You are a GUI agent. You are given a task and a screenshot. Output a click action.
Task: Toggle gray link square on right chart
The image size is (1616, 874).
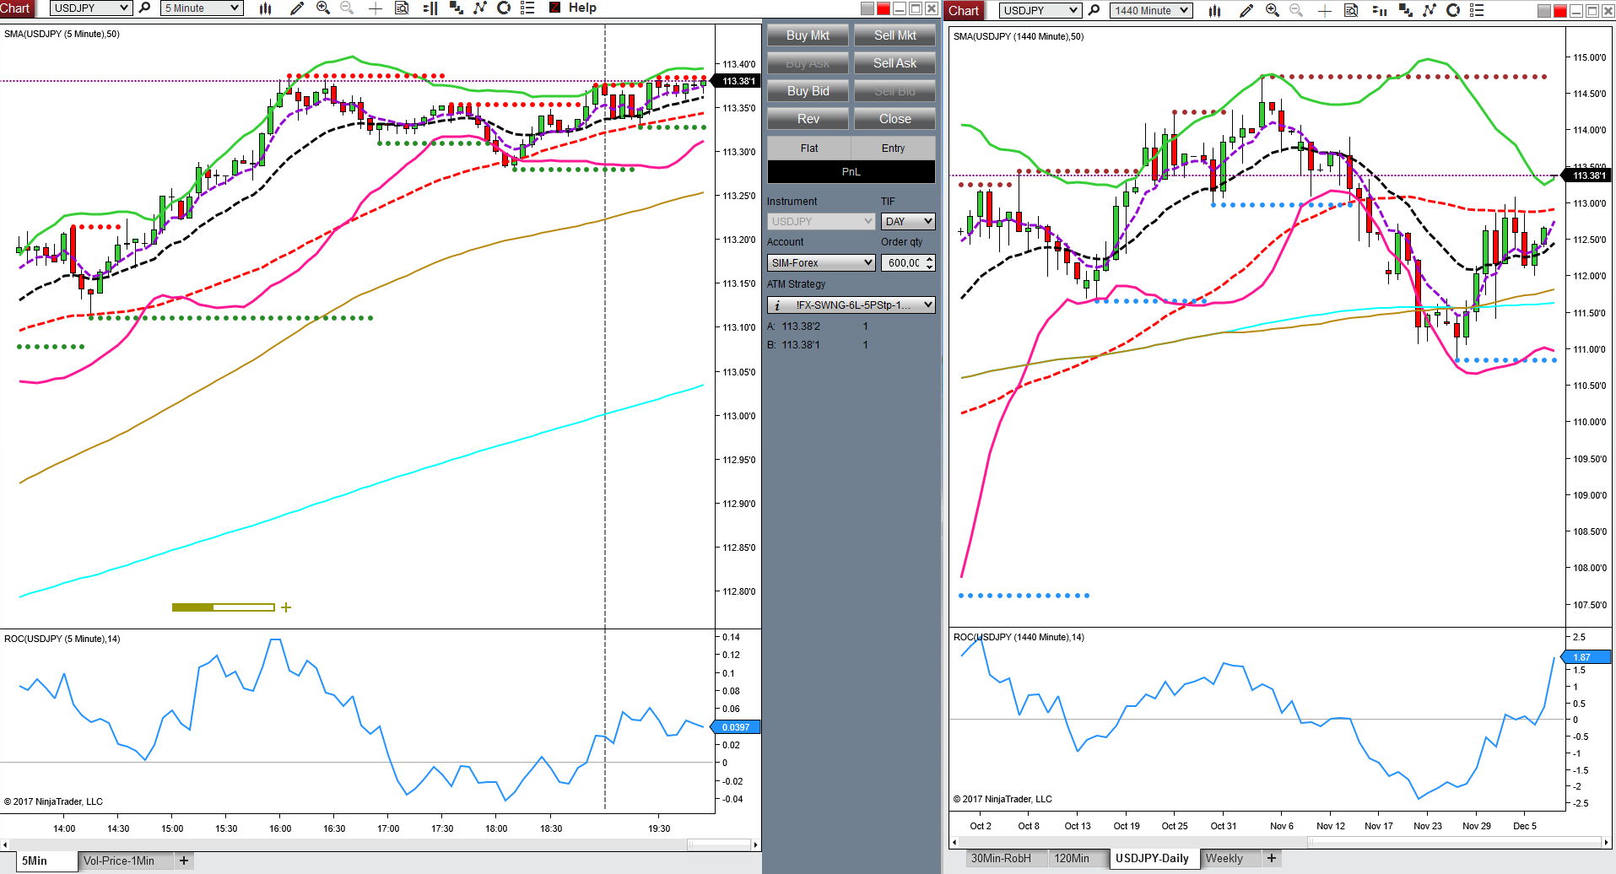1544,11
